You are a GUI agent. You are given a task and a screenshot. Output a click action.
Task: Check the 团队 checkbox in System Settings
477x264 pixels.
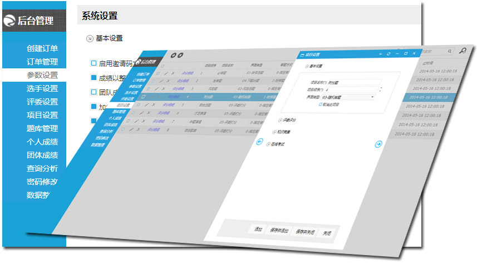pos(94,92)
